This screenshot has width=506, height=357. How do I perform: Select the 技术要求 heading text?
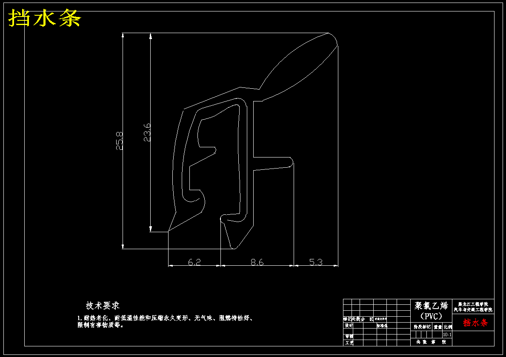pyautogui.click(x=103, y=305)
